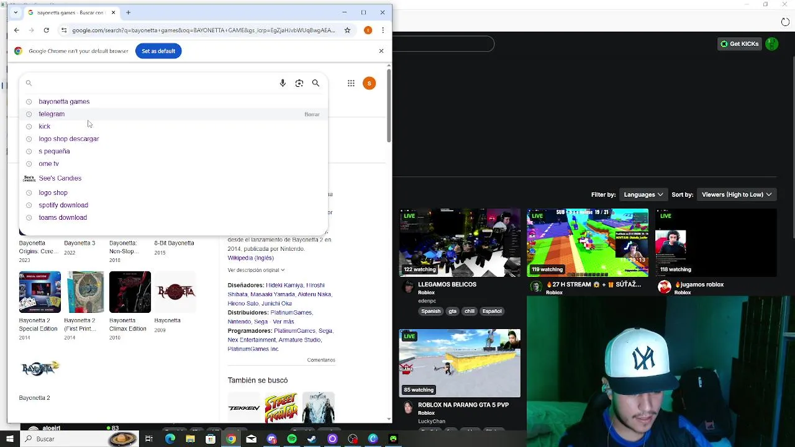Open File Explorer from taskbar
This screenshot has width=795, height=447.
[x=190, y=439]
